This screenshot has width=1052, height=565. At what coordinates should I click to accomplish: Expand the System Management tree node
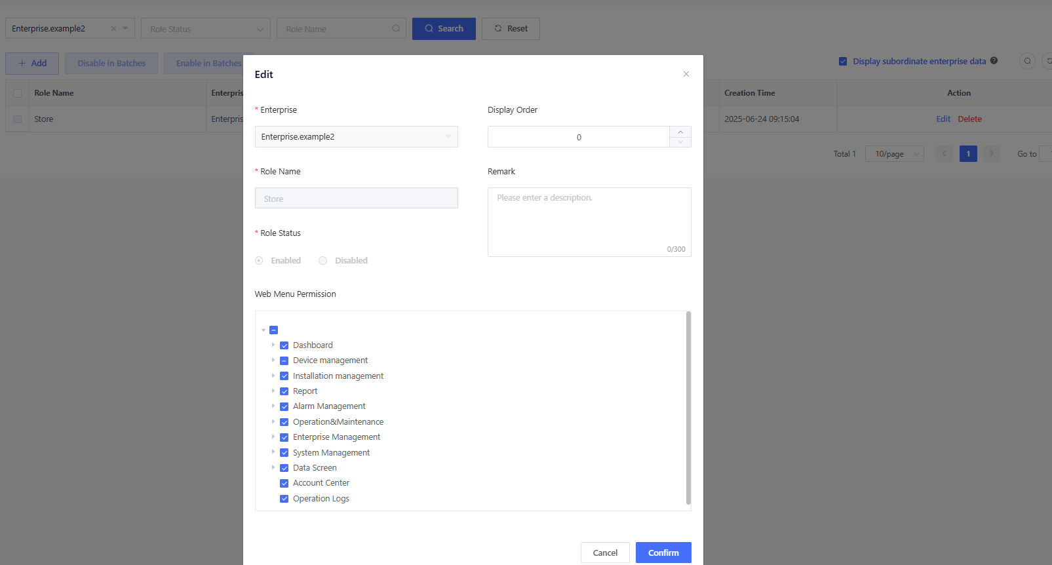pos(273,452)
